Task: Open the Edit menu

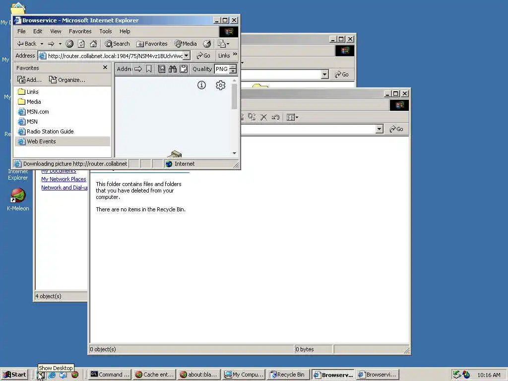Action: (38, 31)
